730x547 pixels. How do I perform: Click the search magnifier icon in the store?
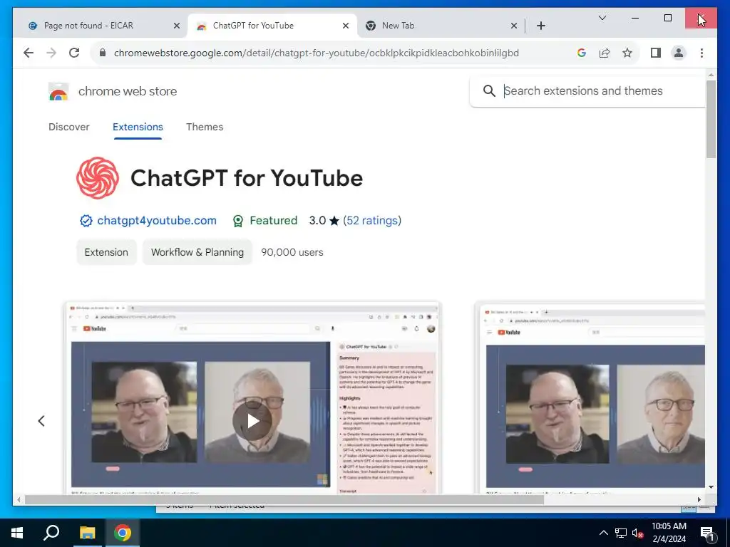pos(489,91)
